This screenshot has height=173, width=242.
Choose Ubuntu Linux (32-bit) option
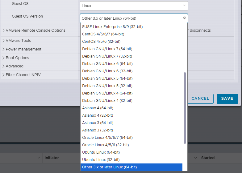(131, 159)
